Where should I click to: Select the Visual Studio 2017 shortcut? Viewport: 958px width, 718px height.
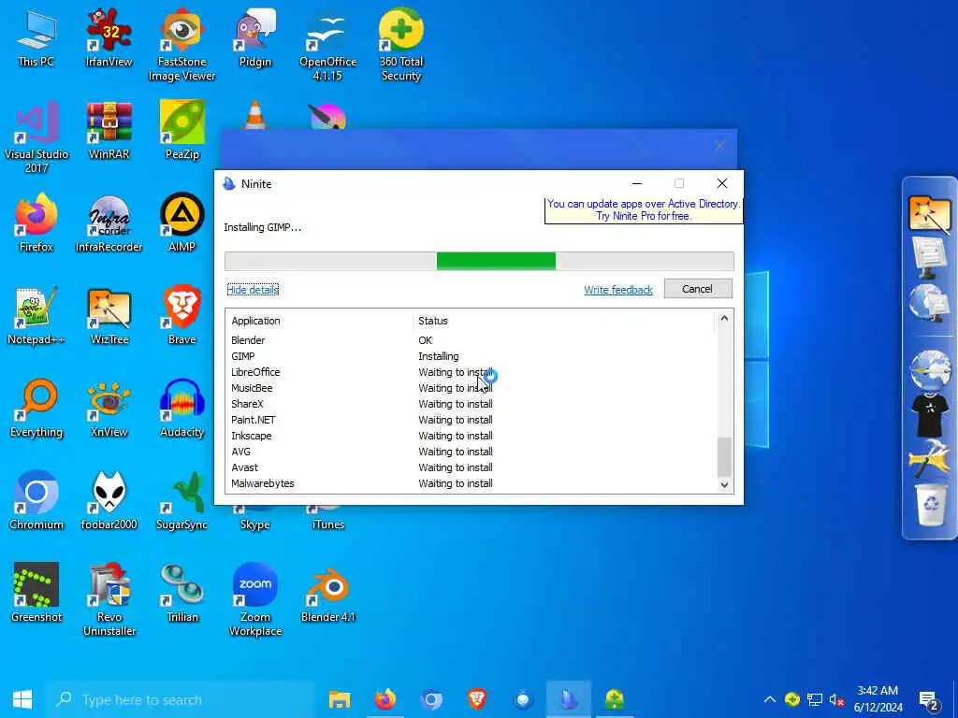[x=36, y=138]
